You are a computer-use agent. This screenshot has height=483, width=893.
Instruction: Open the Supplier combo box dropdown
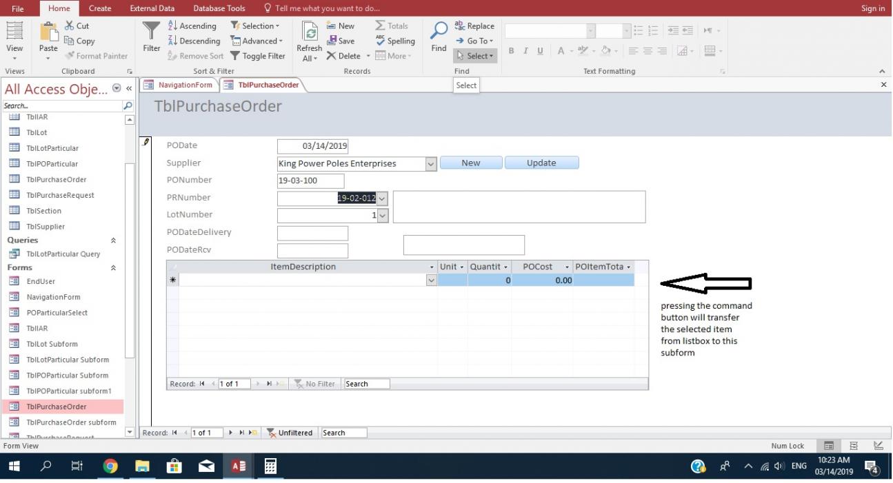431,164
